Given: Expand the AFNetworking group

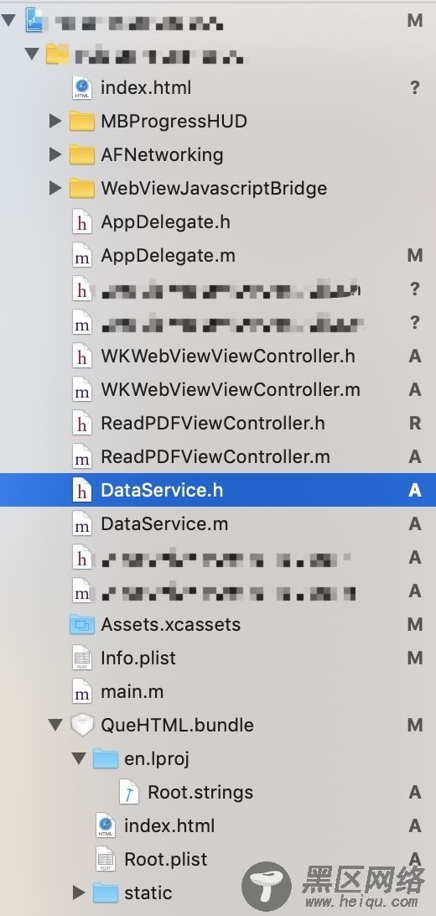Looking at the screenshot, I should pyautogui.click(x=55, y=155).
